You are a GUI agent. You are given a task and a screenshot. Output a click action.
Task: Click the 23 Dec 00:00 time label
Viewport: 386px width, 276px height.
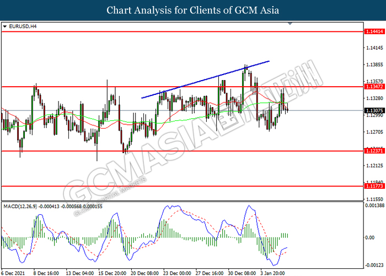coord(177,273)
